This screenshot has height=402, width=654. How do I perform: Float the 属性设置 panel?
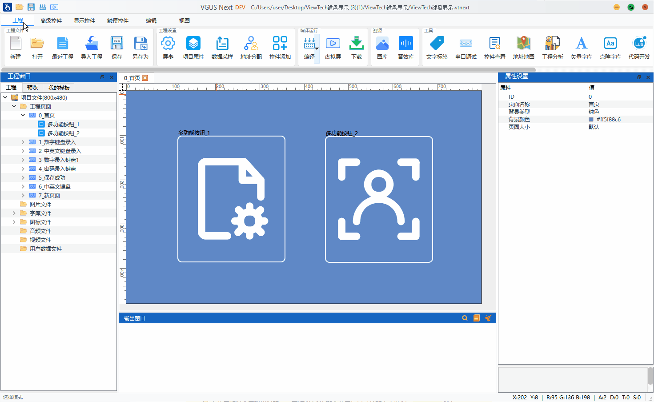click(639, 77)
